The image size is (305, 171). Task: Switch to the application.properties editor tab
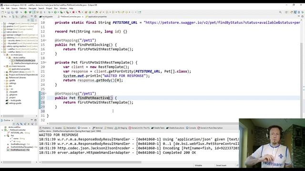96,17
